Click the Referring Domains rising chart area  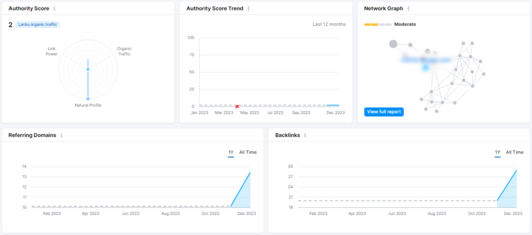click(x=243, y=195)
